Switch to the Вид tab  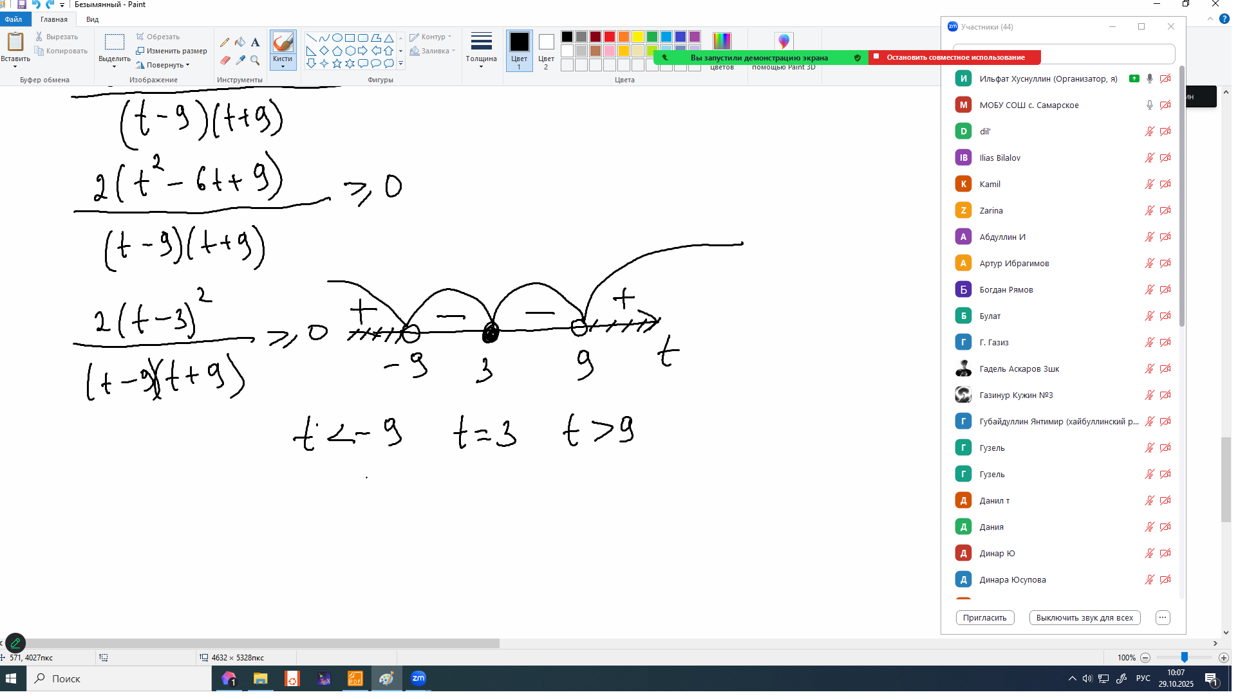point(92,19)
